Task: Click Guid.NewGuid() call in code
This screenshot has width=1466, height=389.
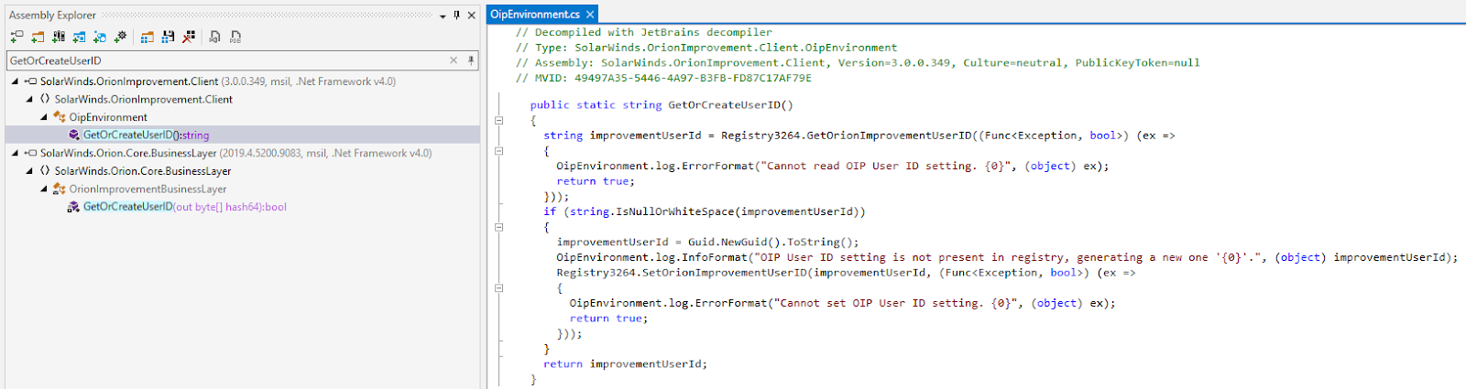Action: [x=733, y=243]
